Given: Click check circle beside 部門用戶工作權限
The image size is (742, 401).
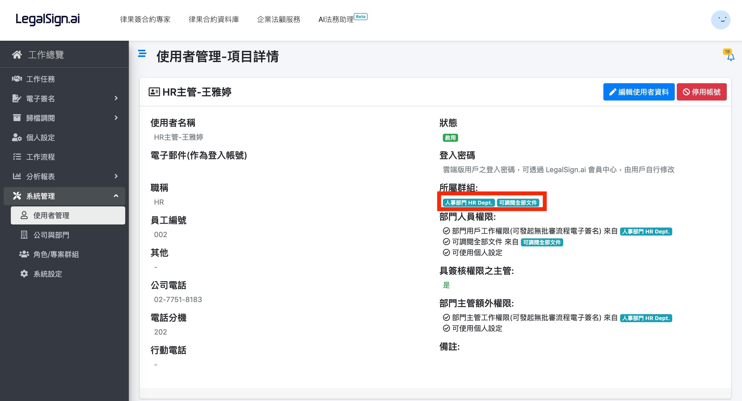Looking at the screenshot, I should point(446,231).
